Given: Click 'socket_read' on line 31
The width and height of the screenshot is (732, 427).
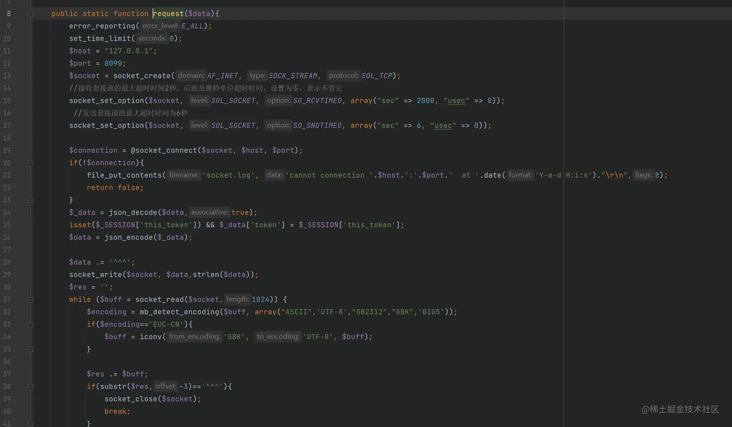Looking at the screenshot, I should (159, 299).
